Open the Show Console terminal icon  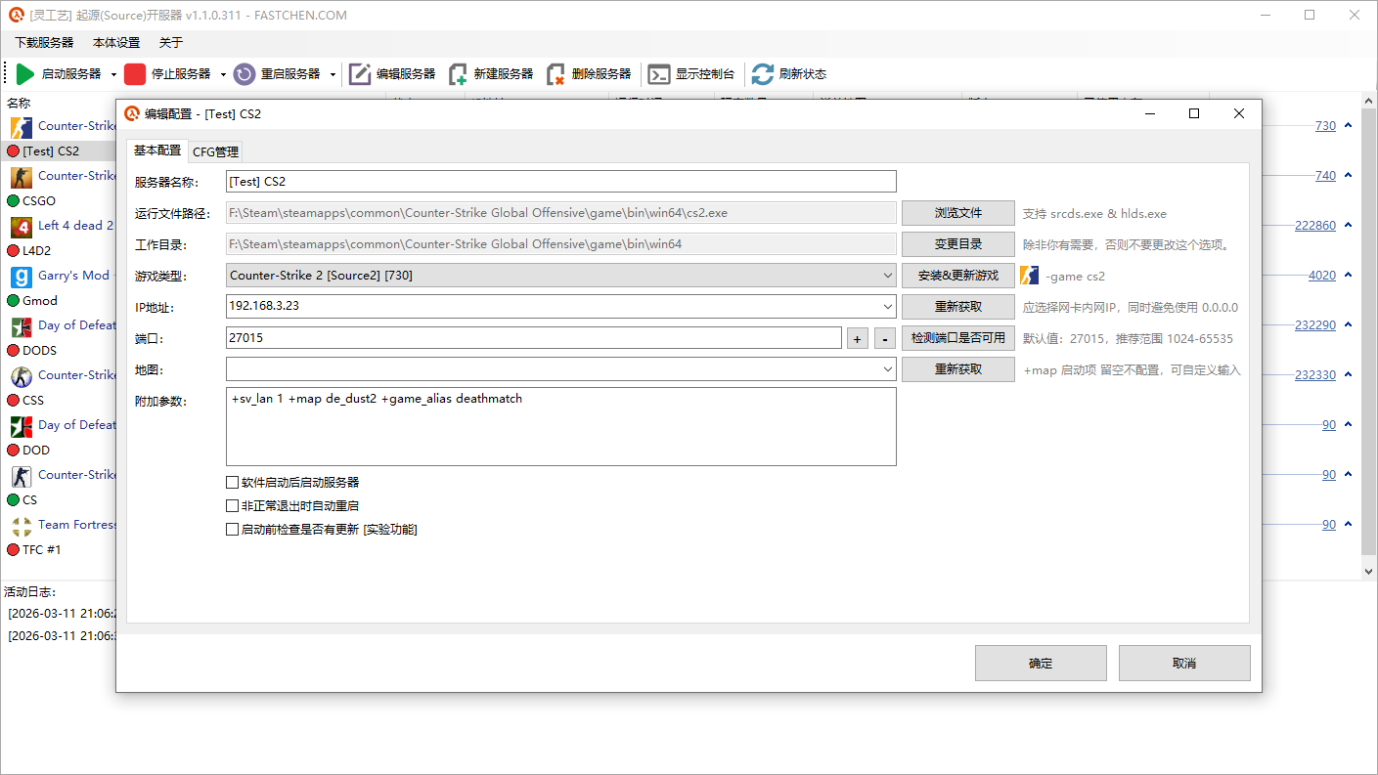659,74
